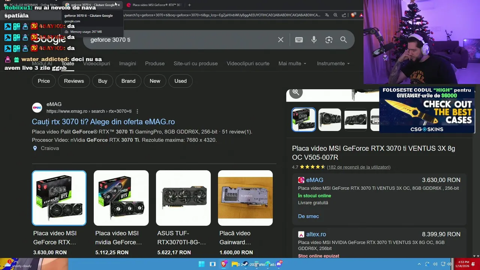Click the eMAG seller logo in product panel
The width and height of the screenshot is (480, 270).
click(x=301, y=180)
